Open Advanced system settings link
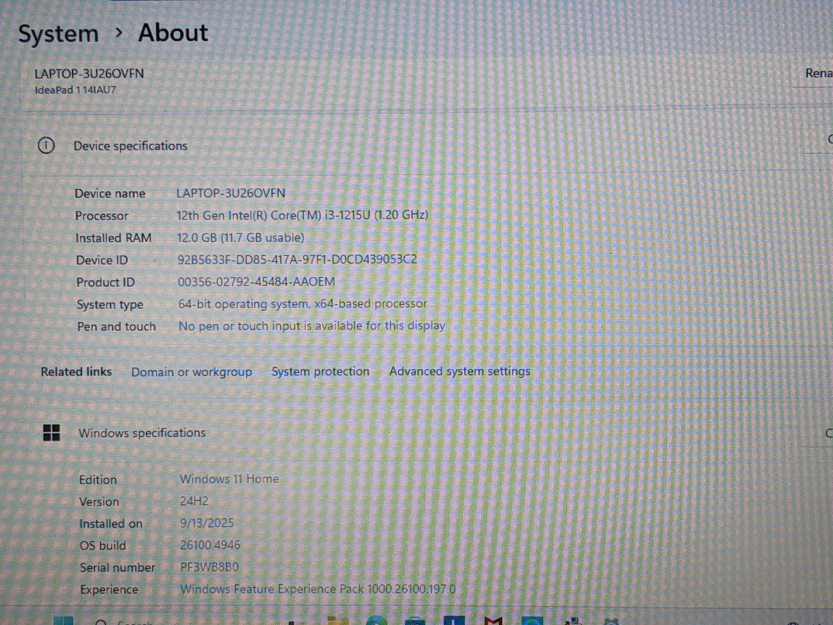Screen dimensions: 833x625 pyautogui.click(x=459, y=371)
